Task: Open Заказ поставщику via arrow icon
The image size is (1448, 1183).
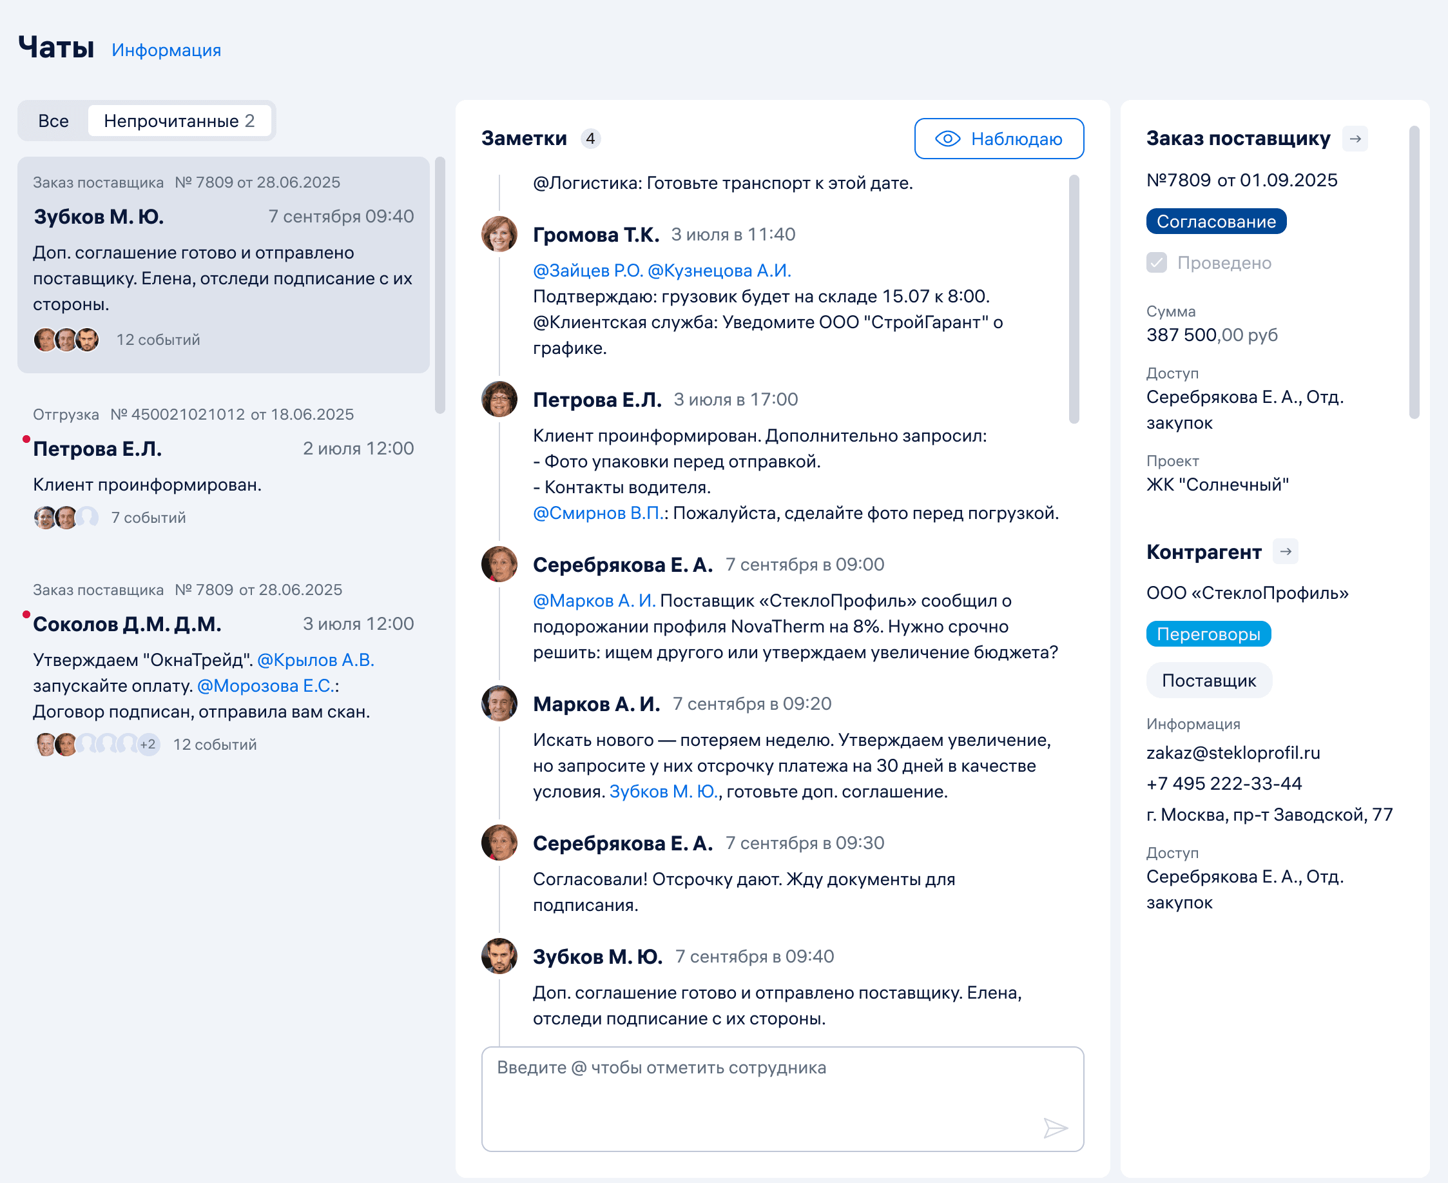Action: pos(1355,139)
